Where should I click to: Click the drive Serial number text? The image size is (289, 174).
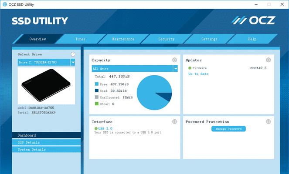[x=37, y=112]
